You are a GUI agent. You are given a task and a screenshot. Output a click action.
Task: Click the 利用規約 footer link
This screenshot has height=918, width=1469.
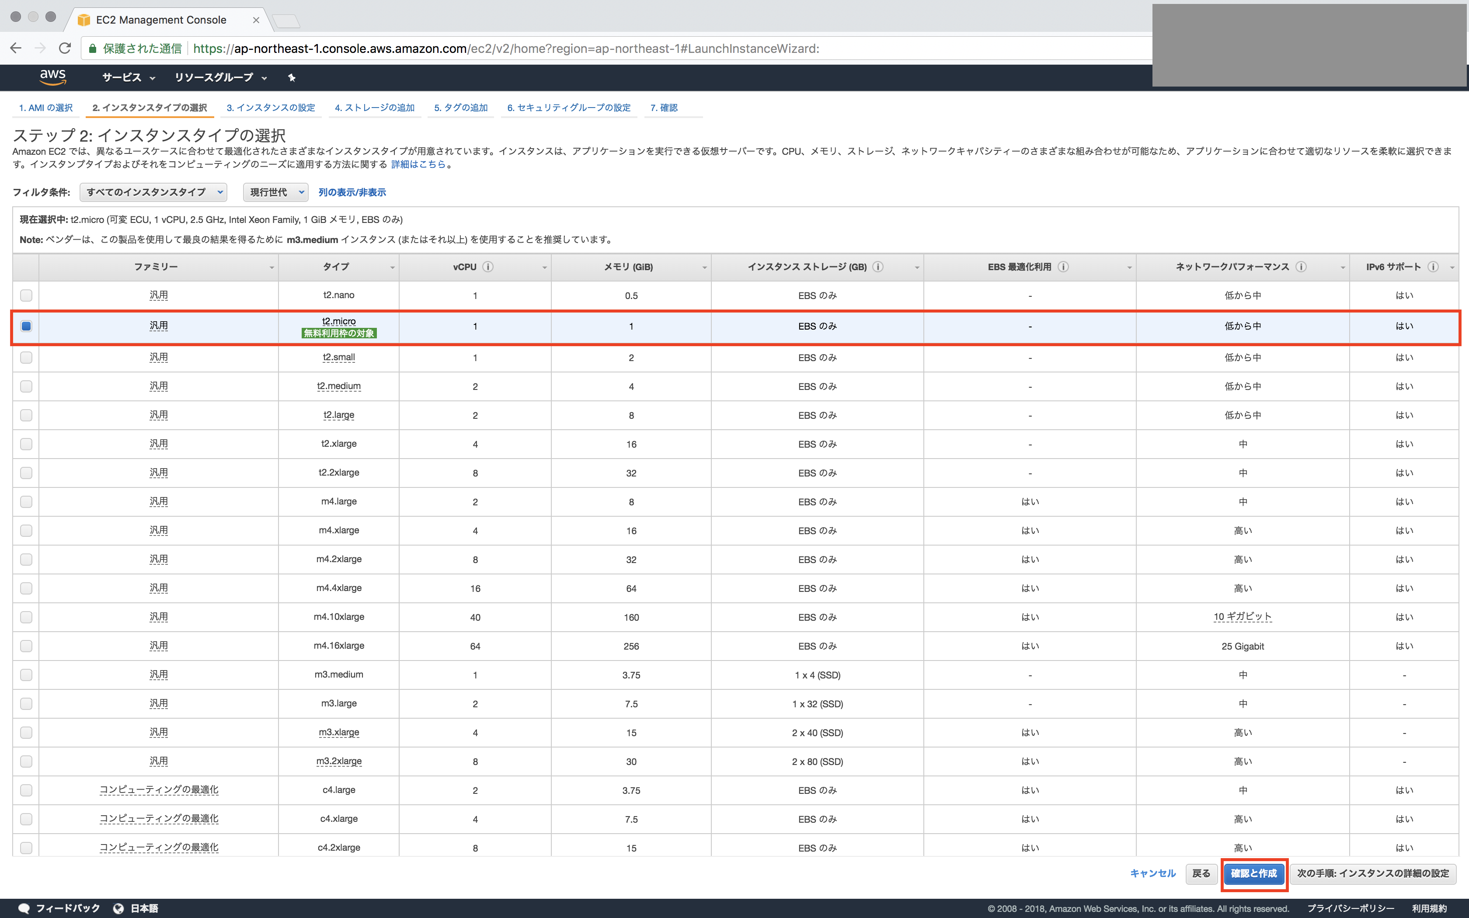pos(1430,908)
